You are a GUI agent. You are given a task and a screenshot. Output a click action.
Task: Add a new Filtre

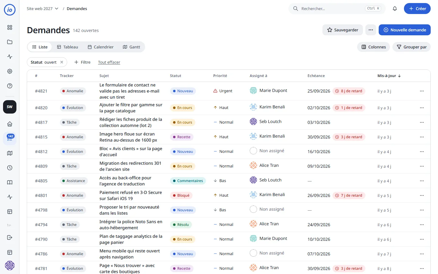pos(82,62)
